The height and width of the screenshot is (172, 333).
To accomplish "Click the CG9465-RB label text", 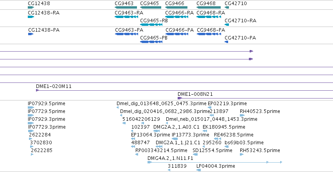I will pyautogui.click(x=154, y=21).
